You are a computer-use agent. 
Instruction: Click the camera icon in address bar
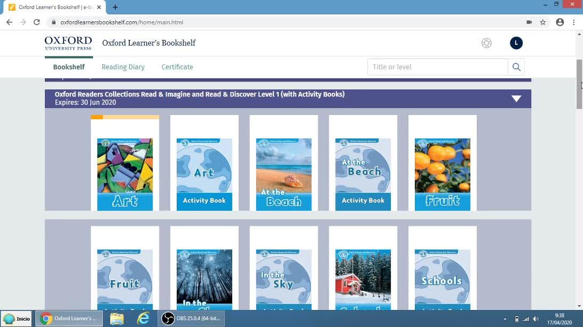pos(529,22)
